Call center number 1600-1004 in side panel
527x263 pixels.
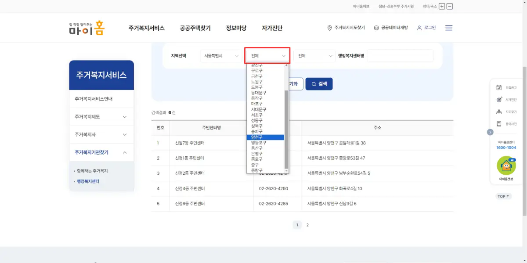(x=506, y=148)
